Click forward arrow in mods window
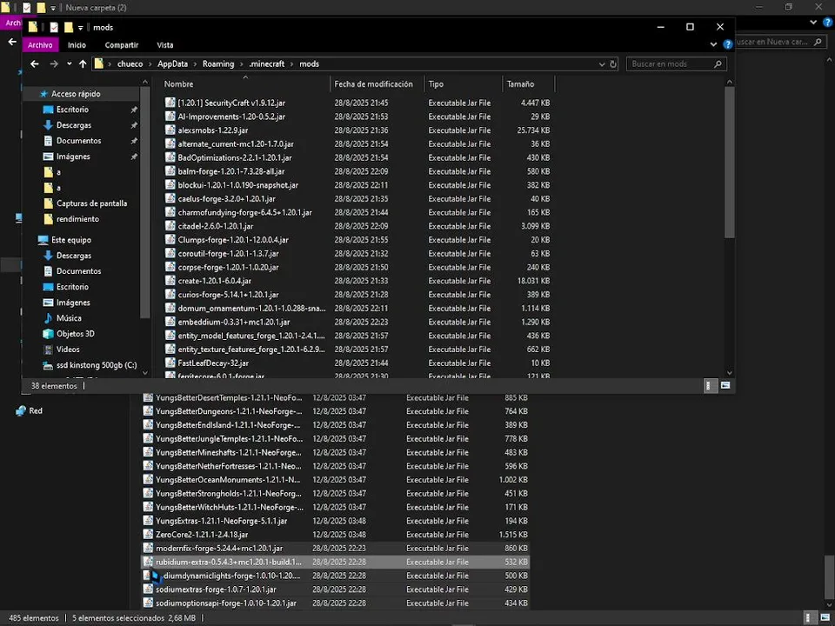 [x=54, y=63]
